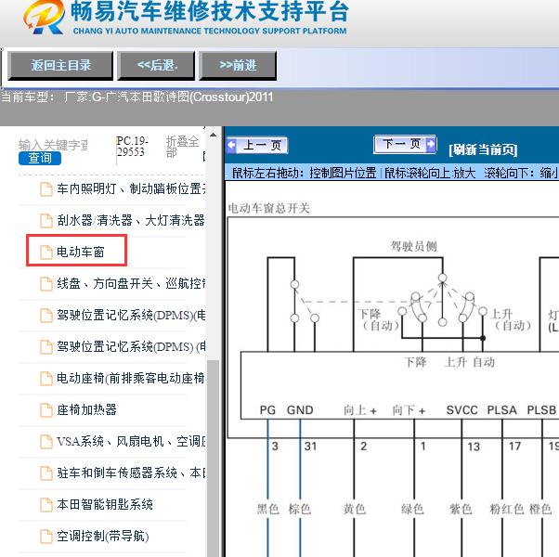Viewport: 559px width, 557px height.
Task: Click pin number 17 in diagram
Action: 514,447
